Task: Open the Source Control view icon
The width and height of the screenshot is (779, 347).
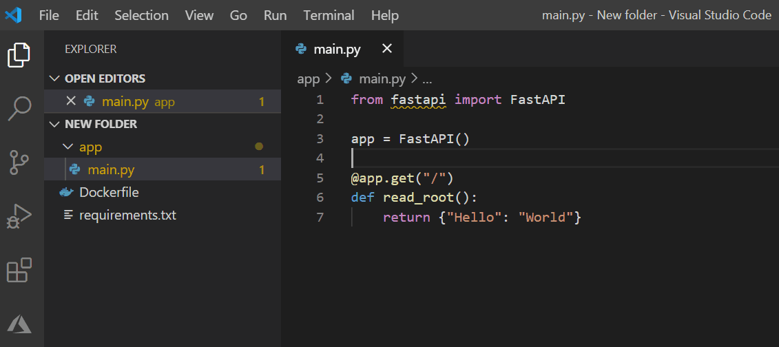Action: click(19, 162)
